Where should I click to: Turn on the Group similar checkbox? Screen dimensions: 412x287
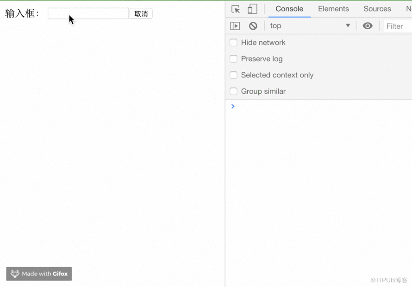pos(233,91)
